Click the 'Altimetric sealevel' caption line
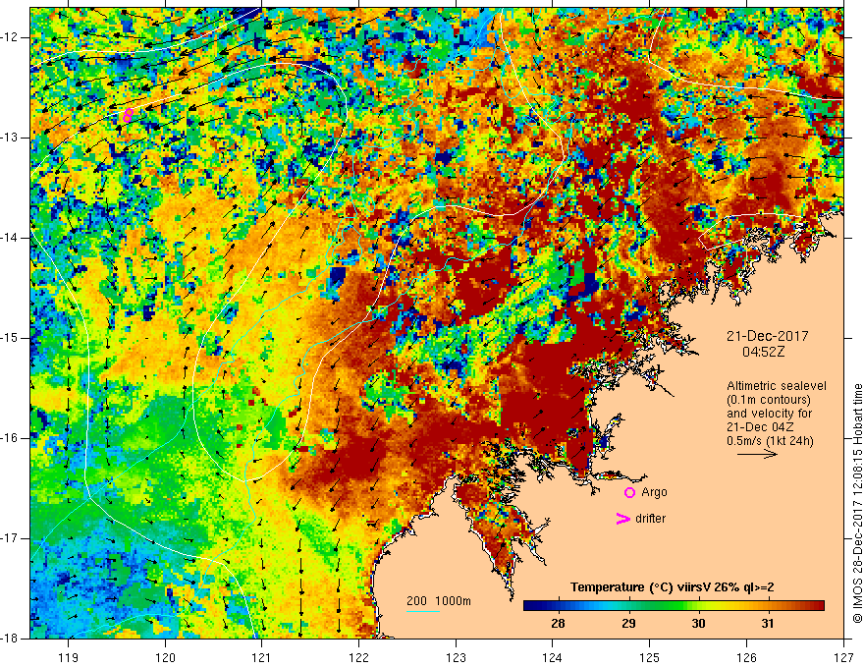This screenshot has width=864, height=668. 777,386
